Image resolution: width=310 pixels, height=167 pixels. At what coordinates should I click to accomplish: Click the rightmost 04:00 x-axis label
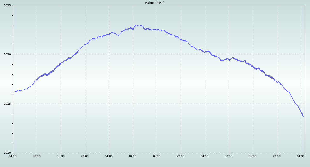[301, 156]
